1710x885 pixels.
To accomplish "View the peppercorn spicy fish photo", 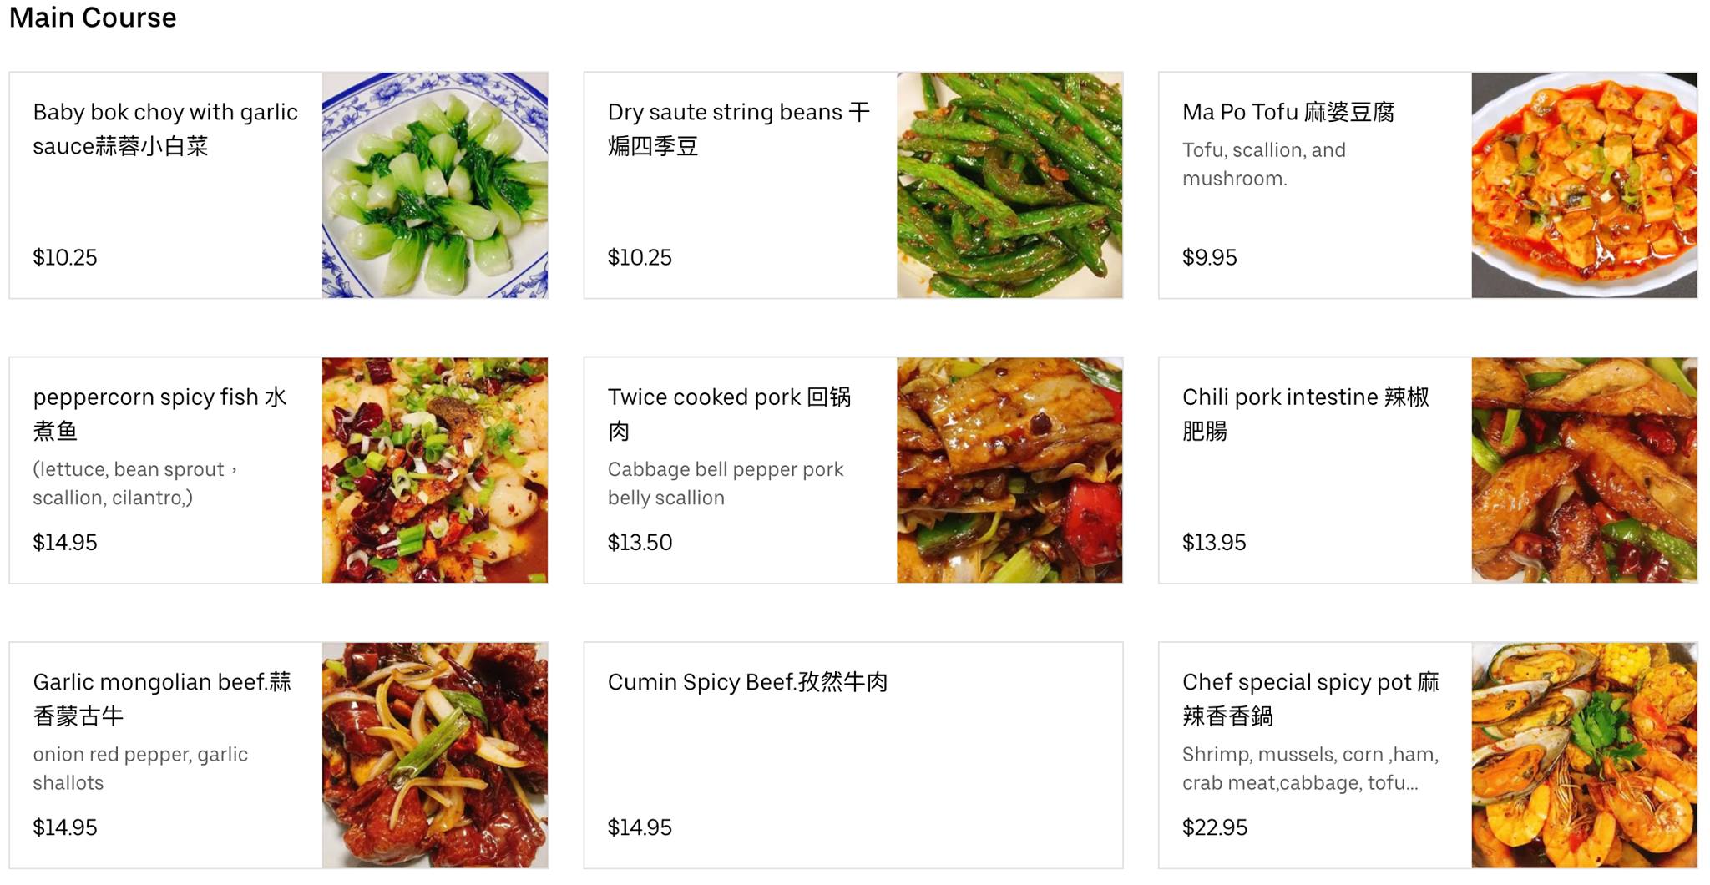I will pyautogui.click(x=435, y=470).
